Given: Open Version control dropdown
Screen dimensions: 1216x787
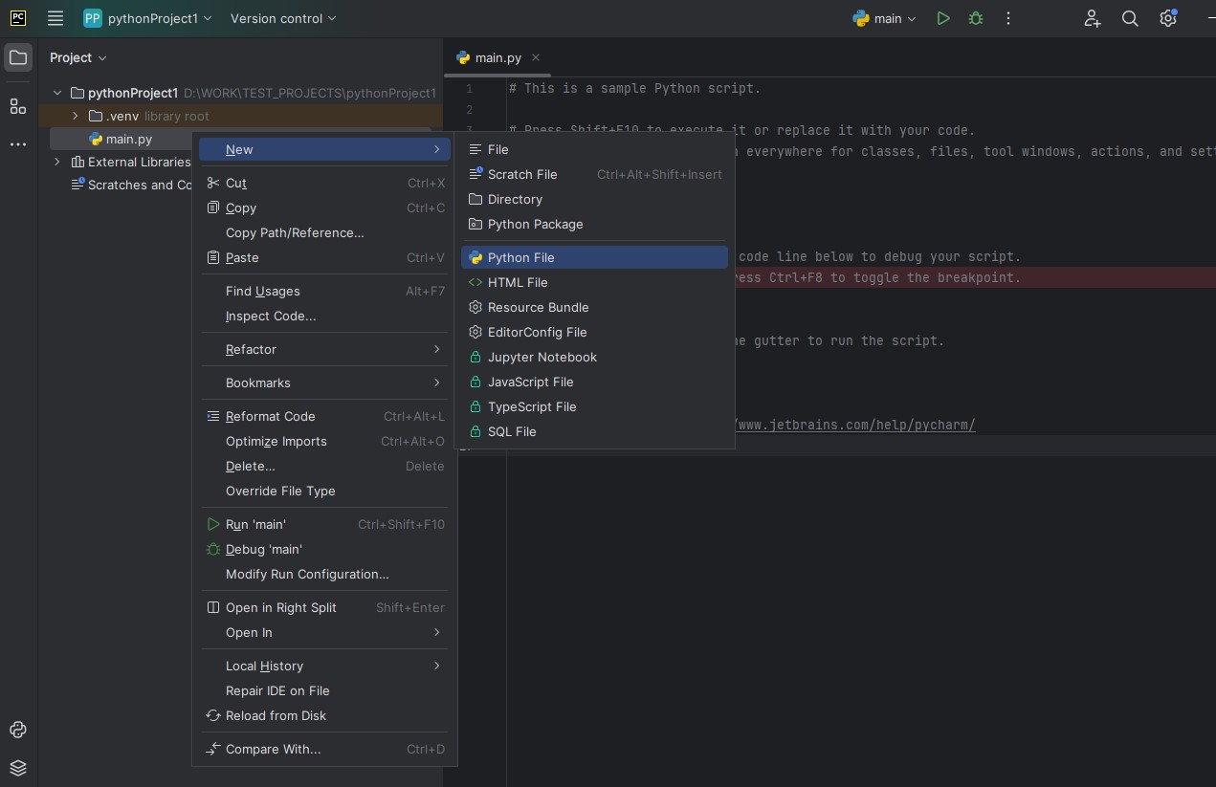Looking at the screenshot, I should click(x=283, y=18).
